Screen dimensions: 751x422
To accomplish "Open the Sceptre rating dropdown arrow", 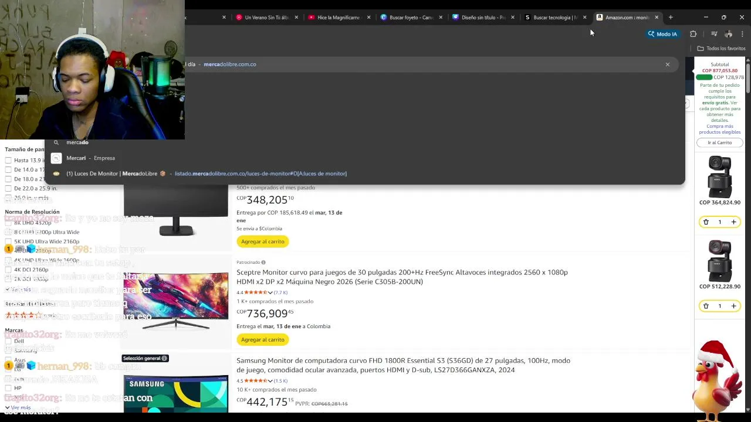I will [270, 292].
